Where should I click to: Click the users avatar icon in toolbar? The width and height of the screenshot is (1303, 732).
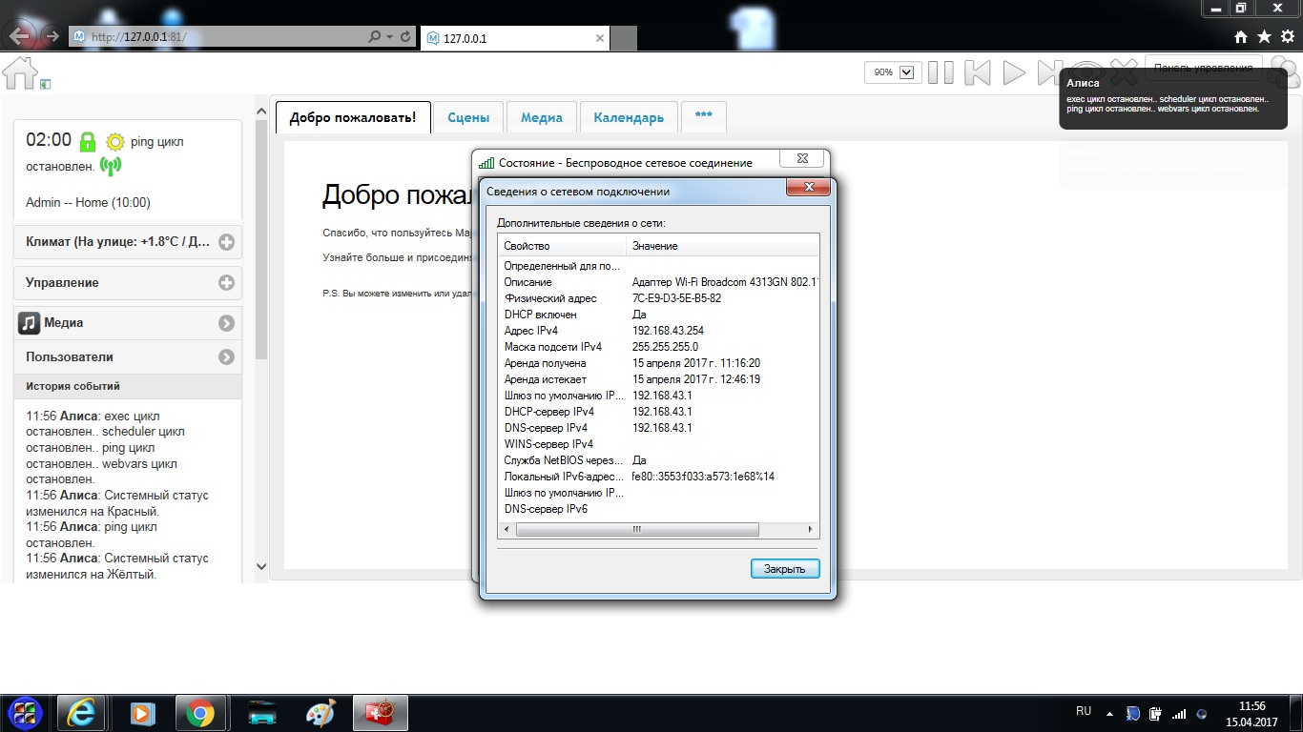tap(1285, 71)
